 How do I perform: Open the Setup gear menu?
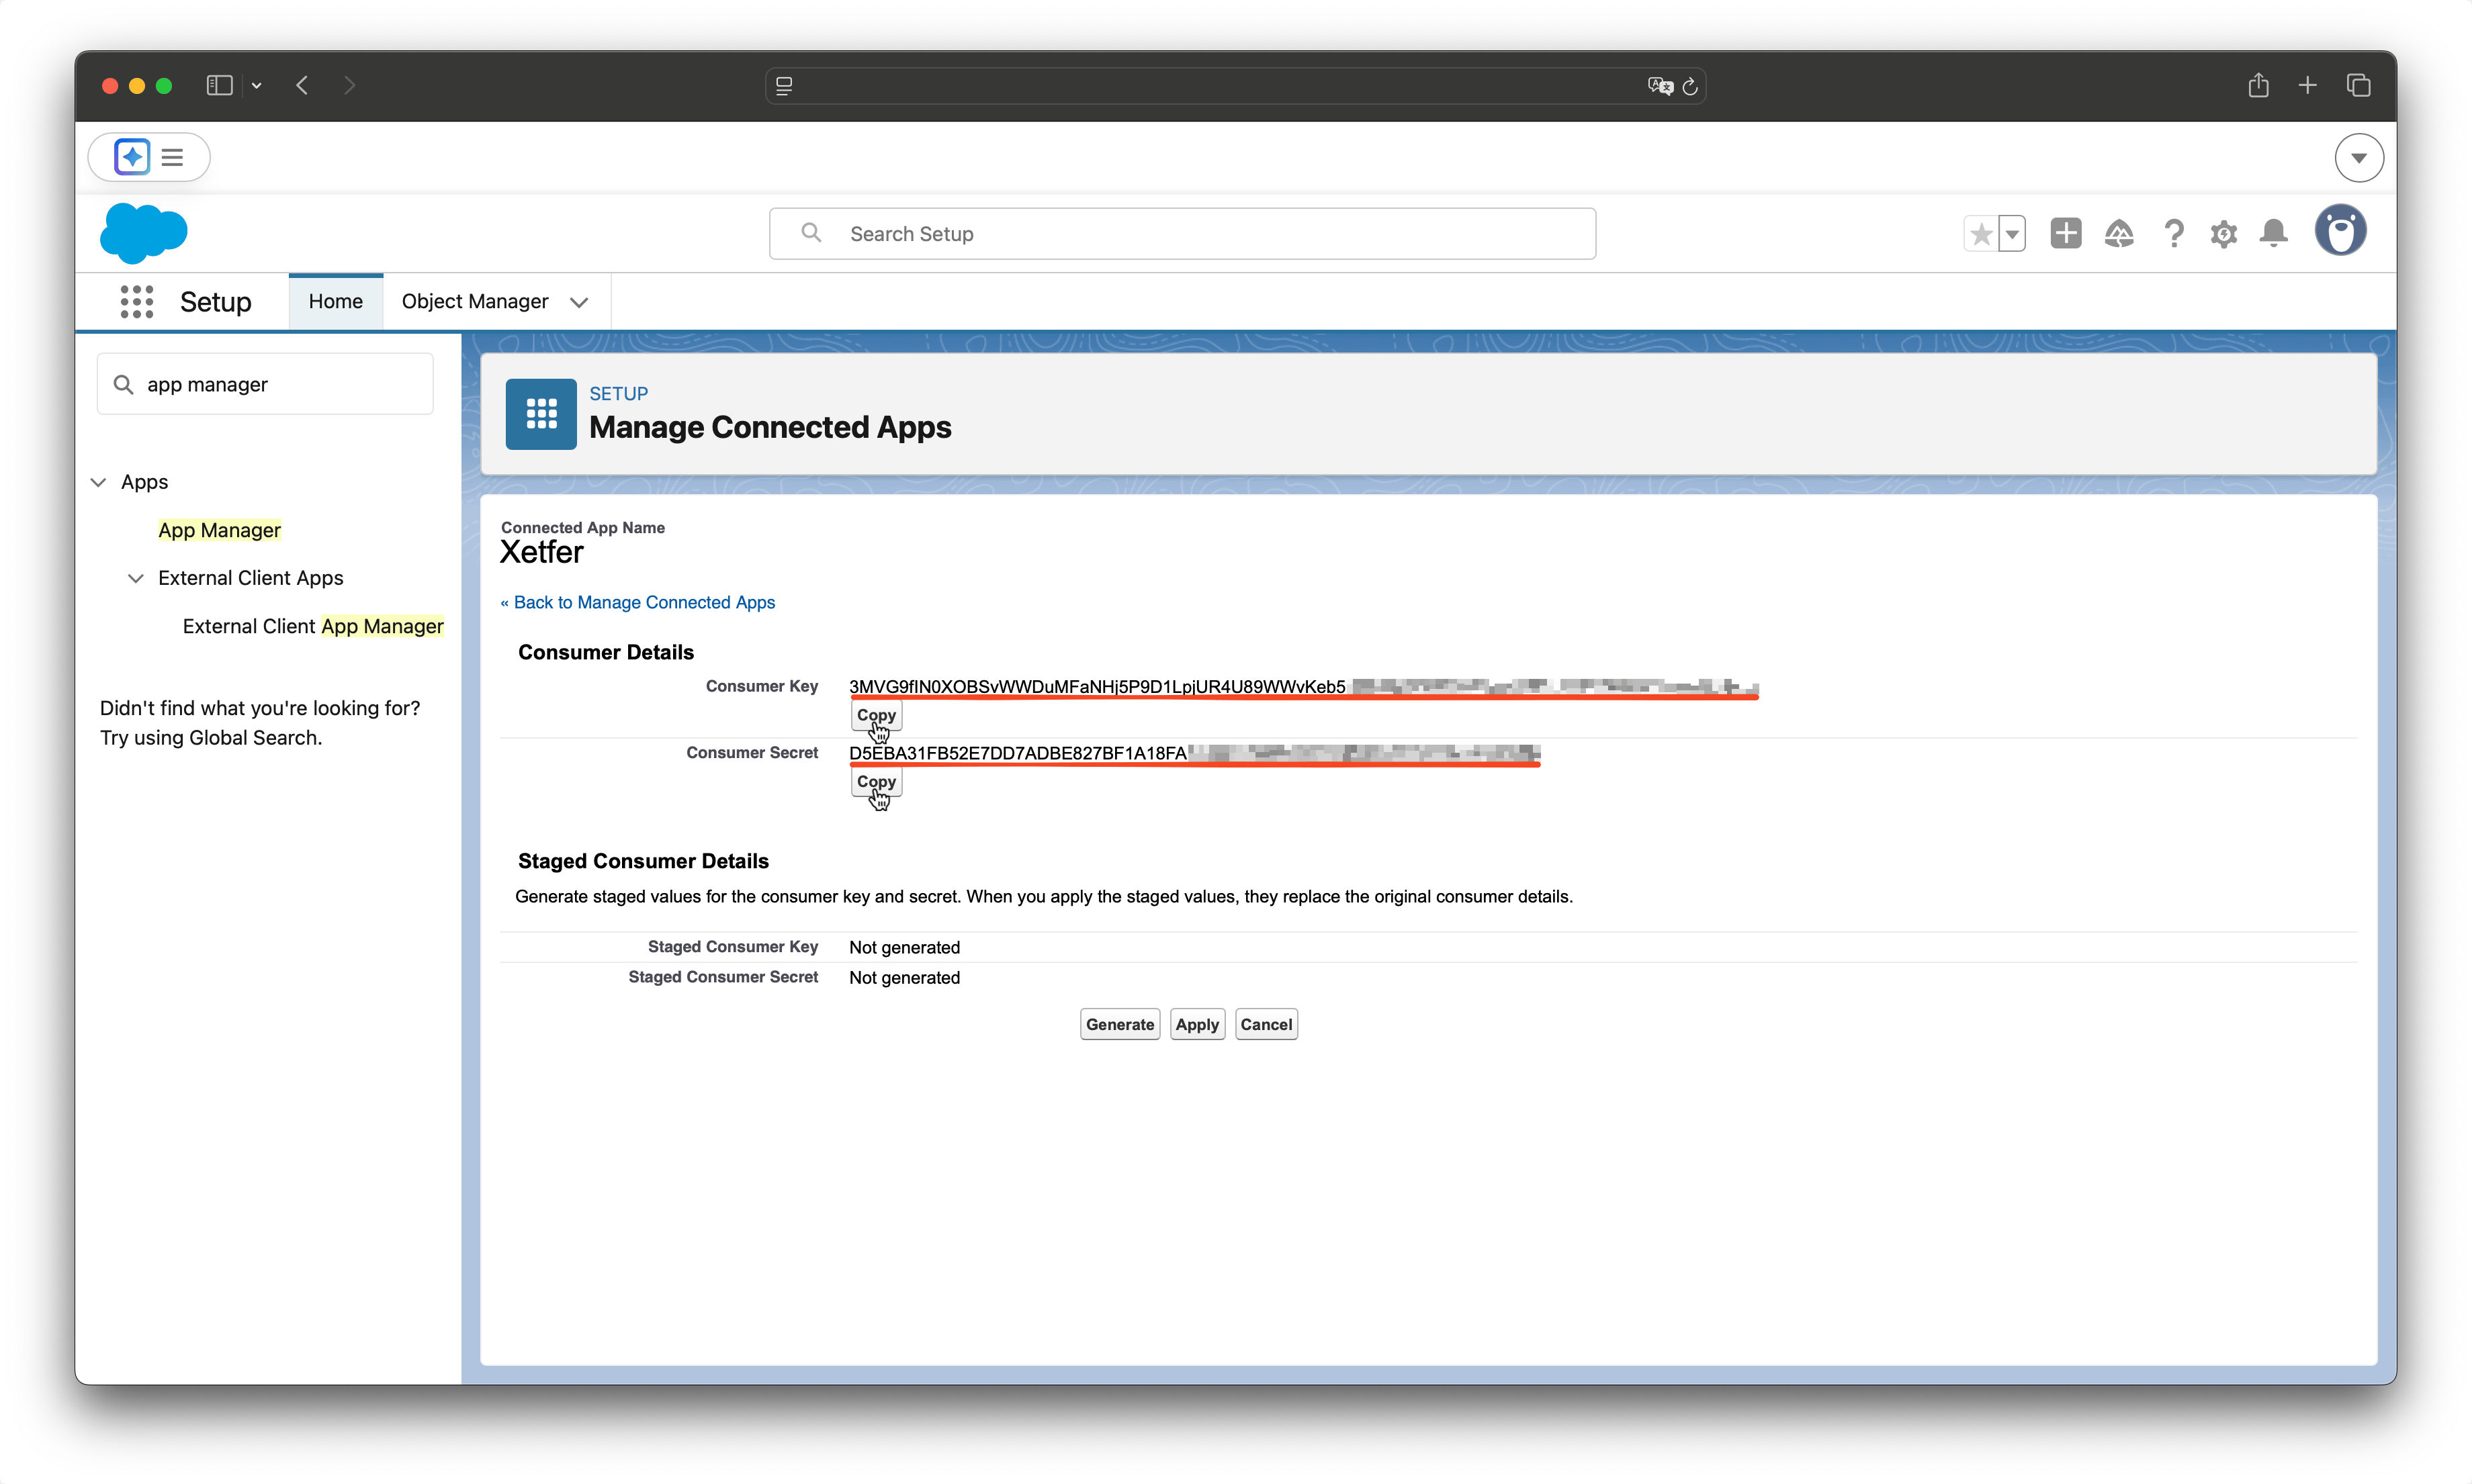(x=2223, y=234)
